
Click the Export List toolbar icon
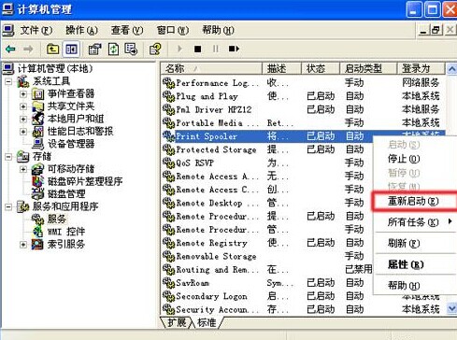coord(131,49)
